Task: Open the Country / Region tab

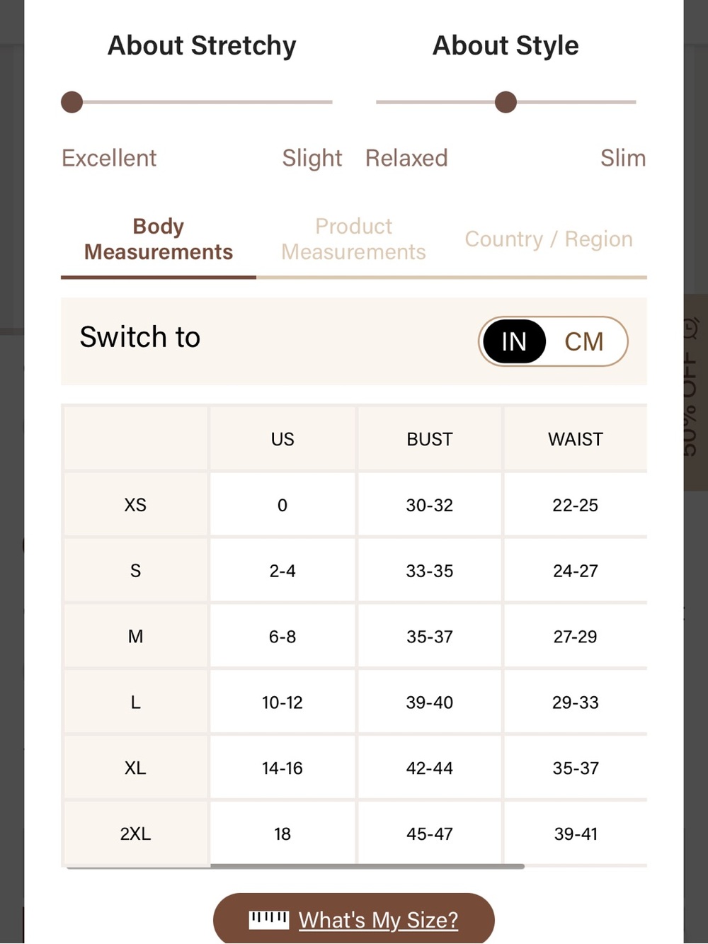Action: point(549,239)
